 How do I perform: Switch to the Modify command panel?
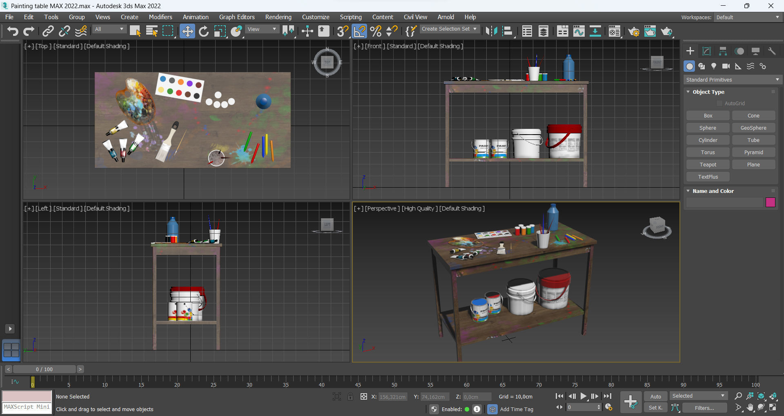(706, 51)
